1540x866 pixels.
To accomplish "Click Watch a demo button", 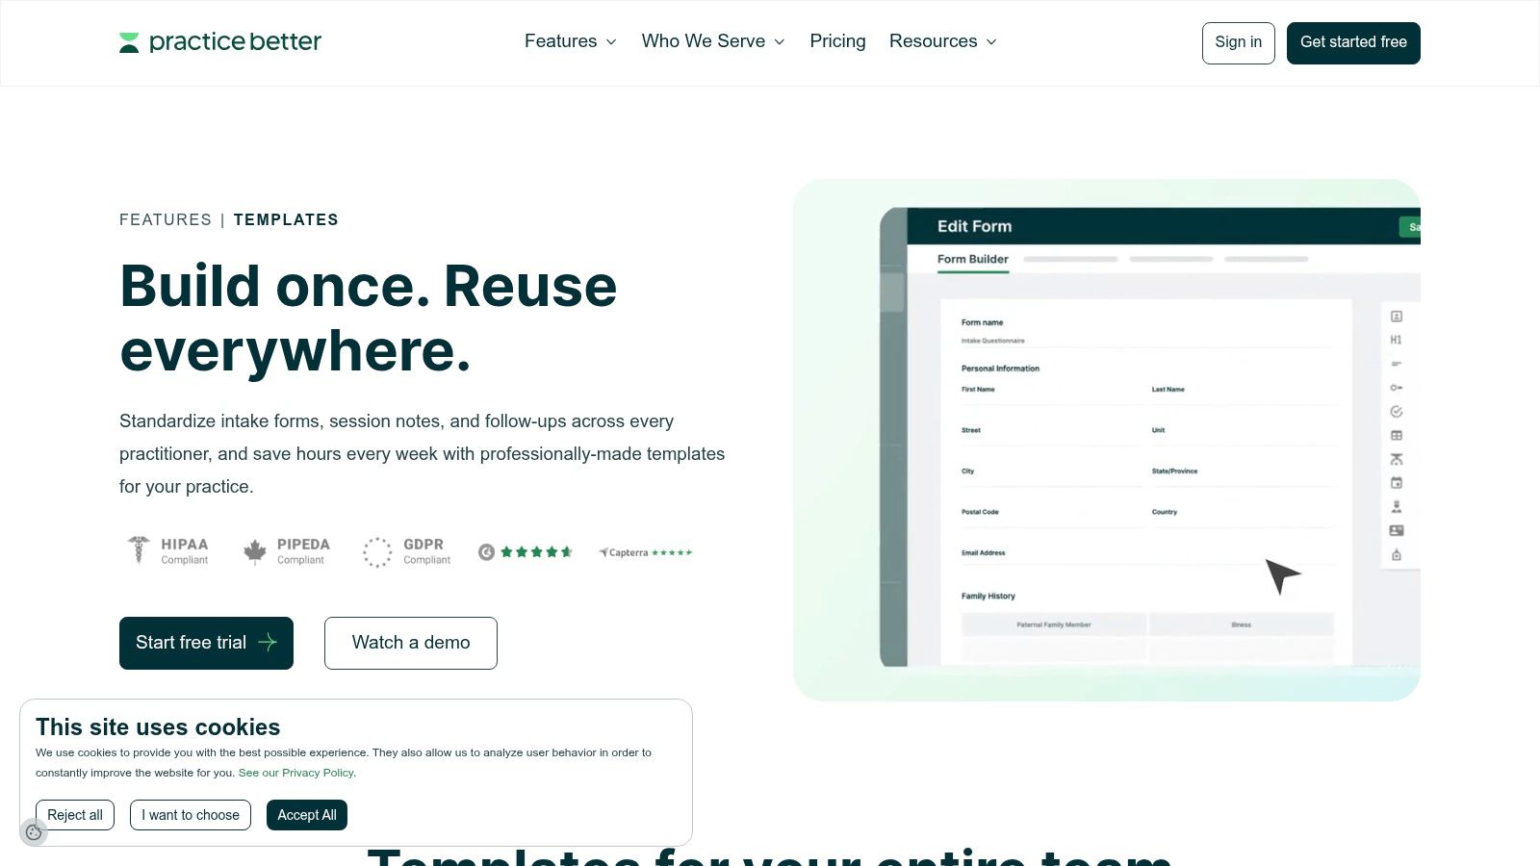I will click(411, 643).
